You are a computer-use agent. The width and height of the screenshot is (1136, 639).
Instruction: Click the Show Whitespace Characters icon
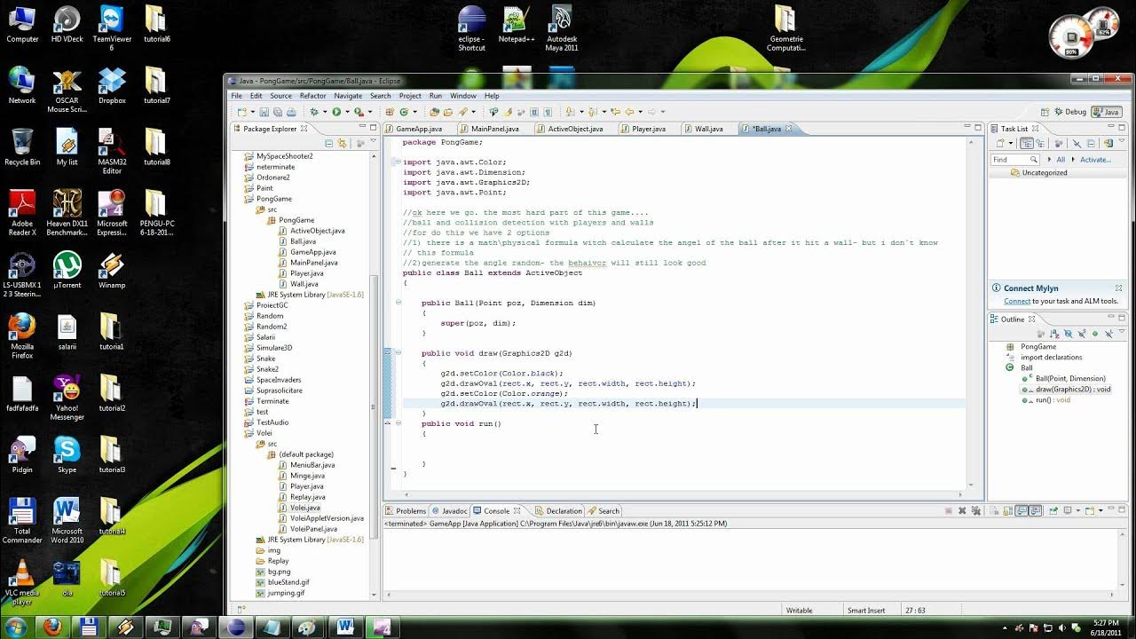click(x=548, y=112)
